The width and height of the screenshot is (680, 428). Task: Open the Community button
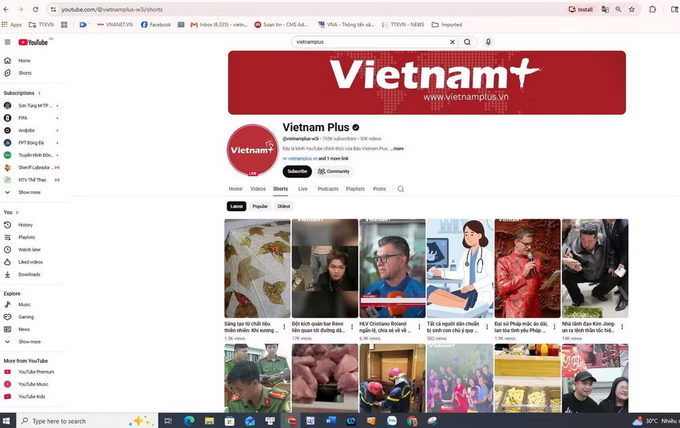coord(333,172)
